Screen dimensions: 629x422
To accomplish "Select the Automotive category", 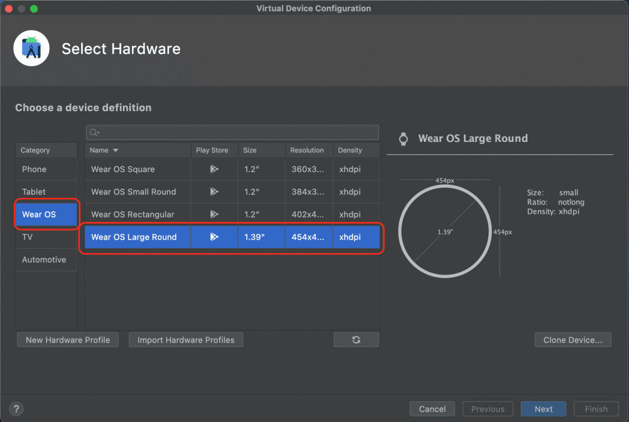I will coord(47,260).
